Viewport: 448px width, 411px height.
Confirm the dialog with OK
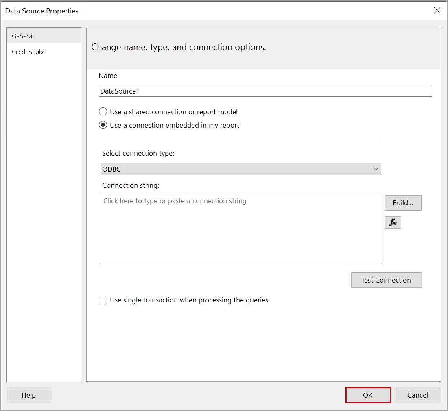point(368,395)
